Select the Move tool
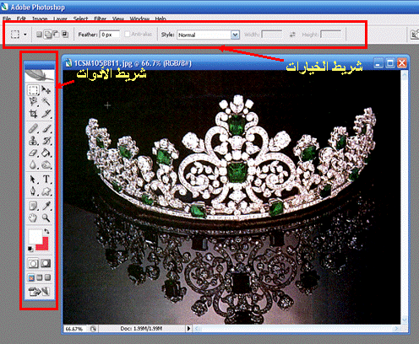The height and width of the screenshot is (344, 419). click(x=46, y=90)
